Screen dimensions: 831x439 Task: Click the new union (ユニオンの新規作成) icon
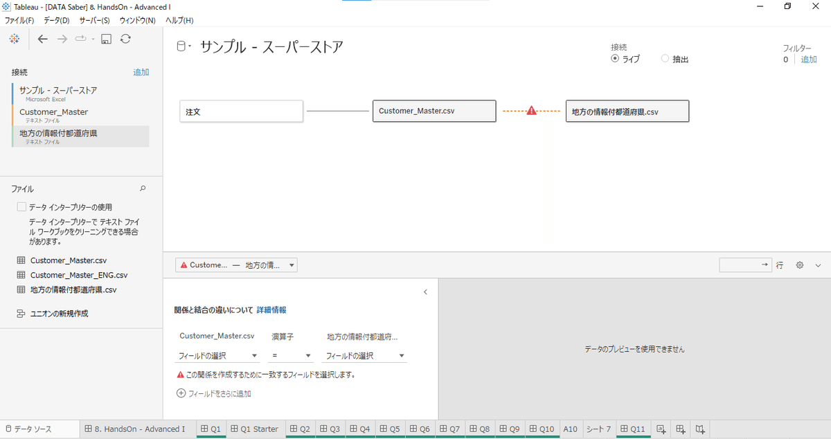tap(21, 313)
